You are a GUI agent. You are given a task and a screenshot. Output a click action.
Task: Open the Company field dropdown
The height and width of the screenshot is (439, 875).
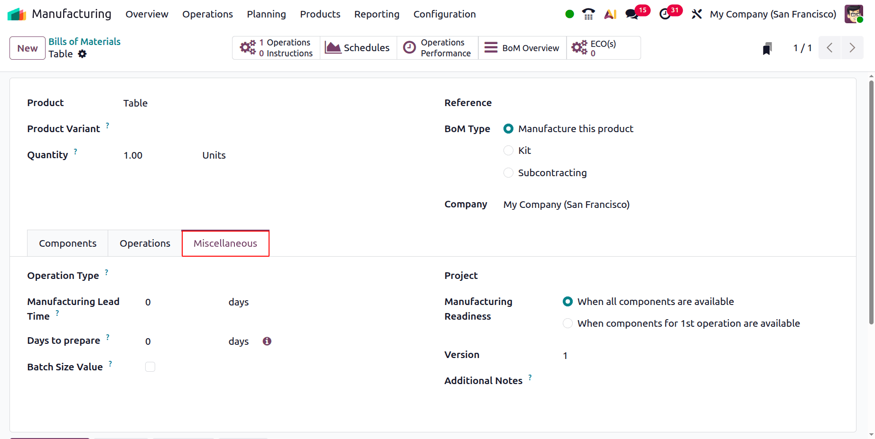670,205
